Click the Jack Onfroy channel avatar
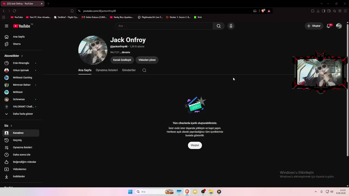The width and height of the screenshot is (349, 196). pos(93,50)
